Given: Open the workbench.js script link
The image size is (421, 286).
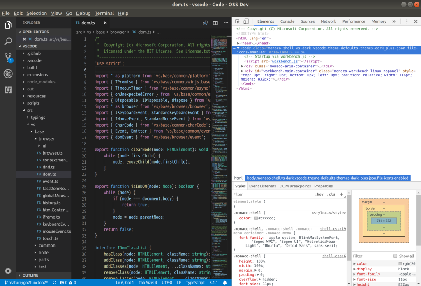Looking at the screenshot, I should pyautogui.click(x=285, y=62).
